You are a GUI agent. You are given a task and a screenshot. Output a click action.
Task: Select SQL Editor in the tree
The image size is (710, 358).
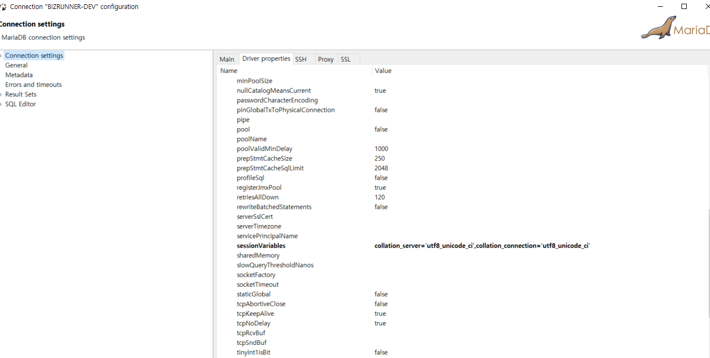[21, 104]
